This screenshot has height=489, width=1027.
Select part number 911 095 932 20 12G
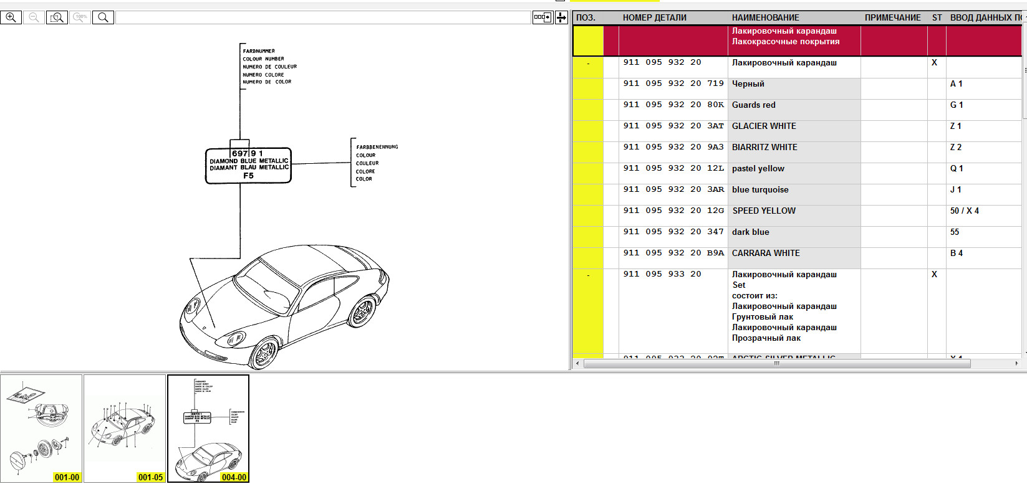coord(673,211)
